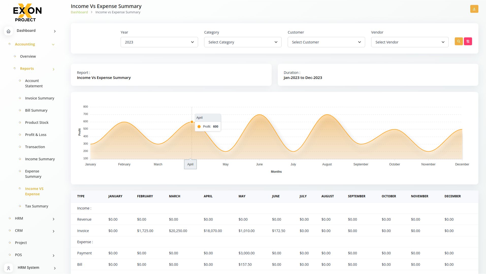This screenshot has height=274, width=486.
Task: Open the Select Customer dropdown
Action: (x=326, y=42)
